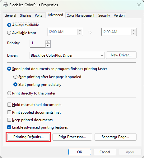Select the Available from radio button
The width and height of the screenshot is (144, 158).
tap(9, 33)
